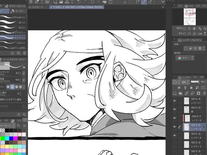Hide レイヤー 2 layer with its eye icon
This screenshot has width=207, height=155.
(x=174, y=101)
